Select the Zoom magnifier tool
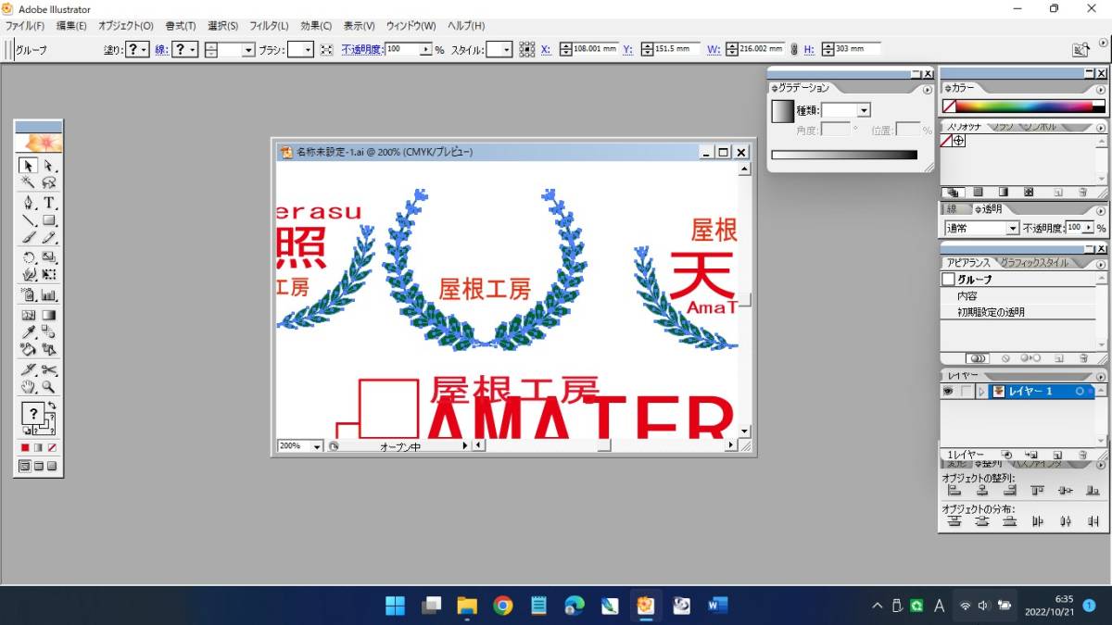 click(49, 387)
